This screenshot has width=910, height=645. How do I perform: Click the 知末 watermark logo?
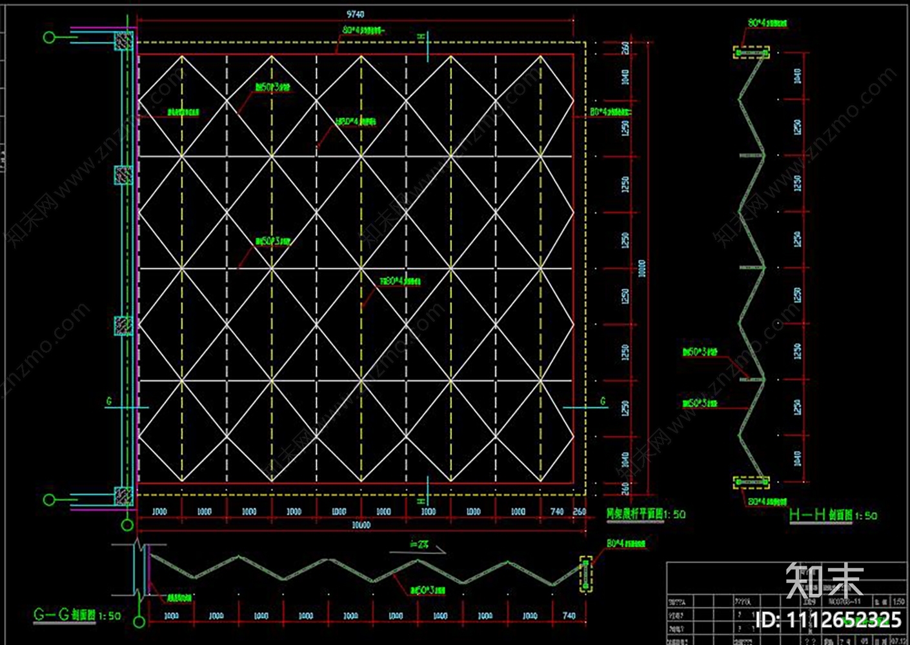pyautogui.click(x=824, y=580)
